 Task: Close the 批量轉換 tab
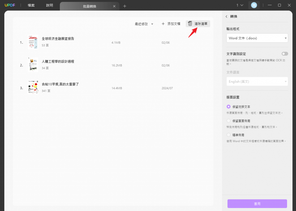114,6
